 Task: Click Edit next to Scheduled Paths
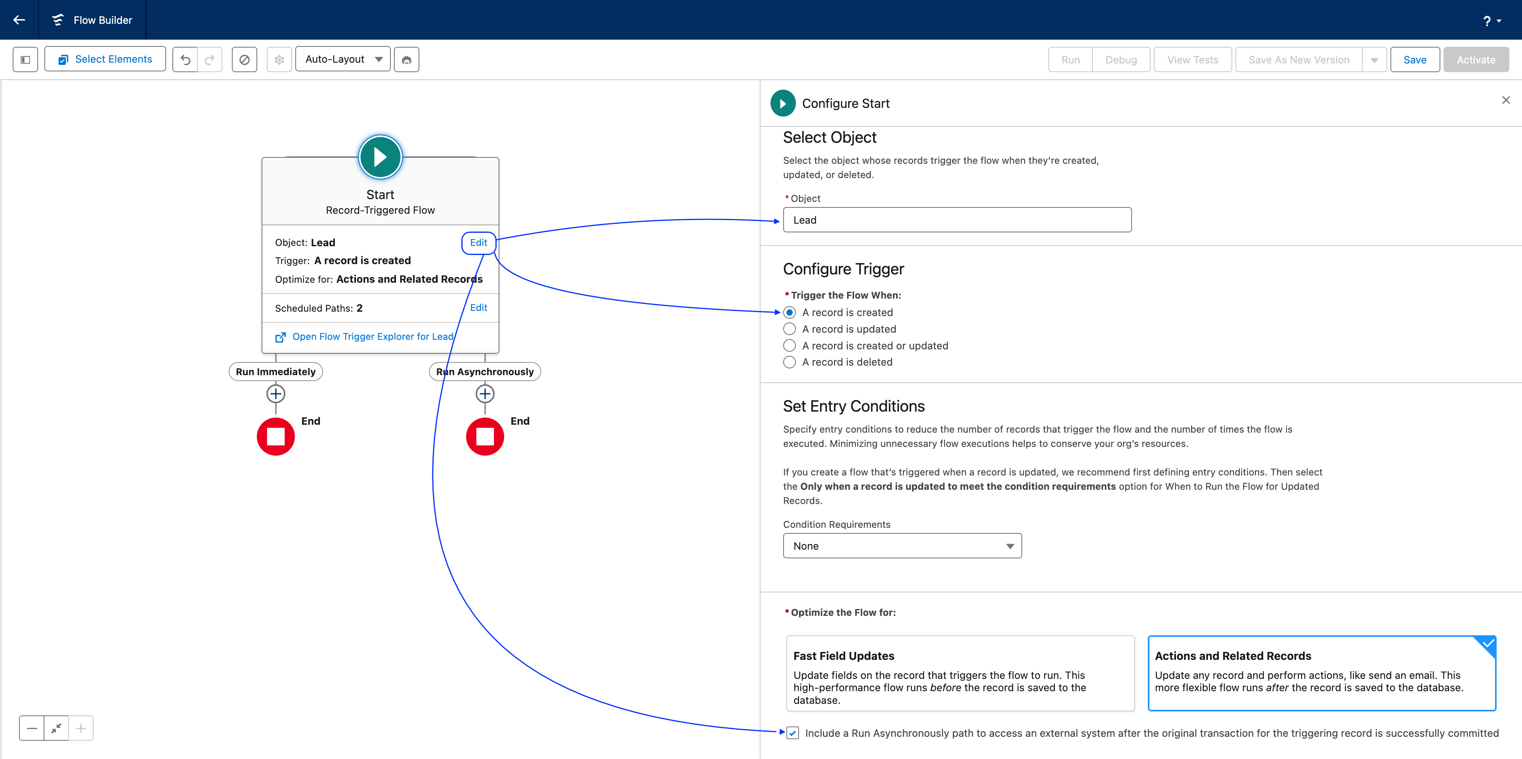[x=478, y=308]
